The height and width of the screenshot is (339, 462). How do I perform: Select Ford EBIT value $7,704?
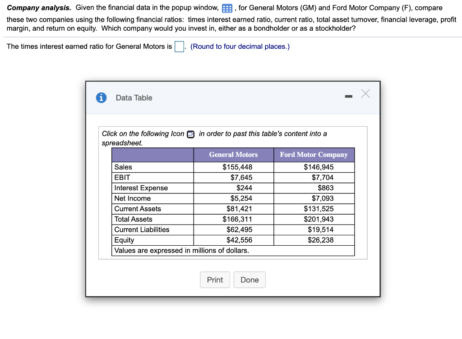(x=323, y=178)
